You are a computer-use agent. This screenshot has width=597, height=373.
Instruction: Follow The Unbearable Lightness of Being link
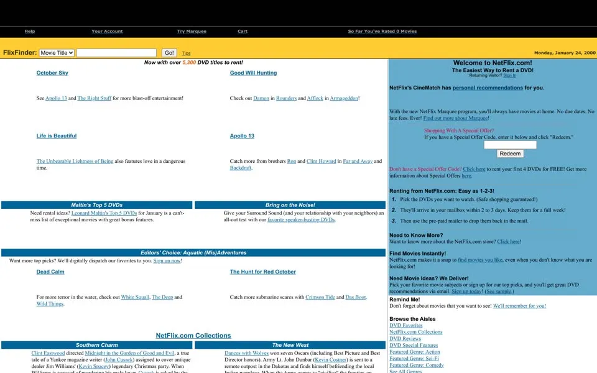tap(75, 162)
